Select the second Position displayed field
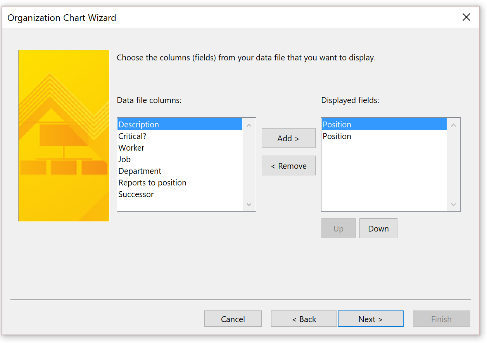Screen dimensions: 487x343 coord(384,136)
